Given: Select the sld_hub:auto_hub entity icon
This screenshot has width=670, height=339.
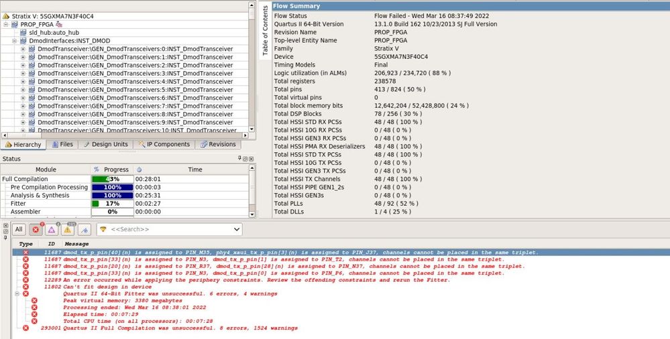Looking at the screenshot, I should tap(23, 32).
